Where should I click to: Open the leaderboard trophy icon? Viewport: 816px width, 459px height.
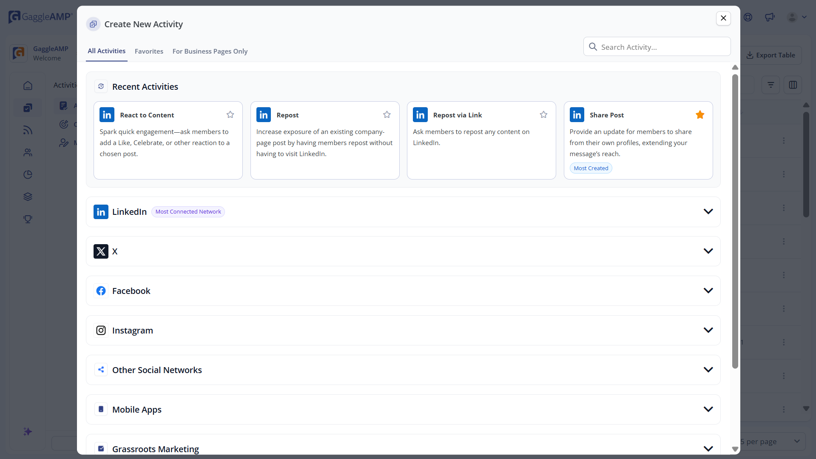[x=28, y=219]
